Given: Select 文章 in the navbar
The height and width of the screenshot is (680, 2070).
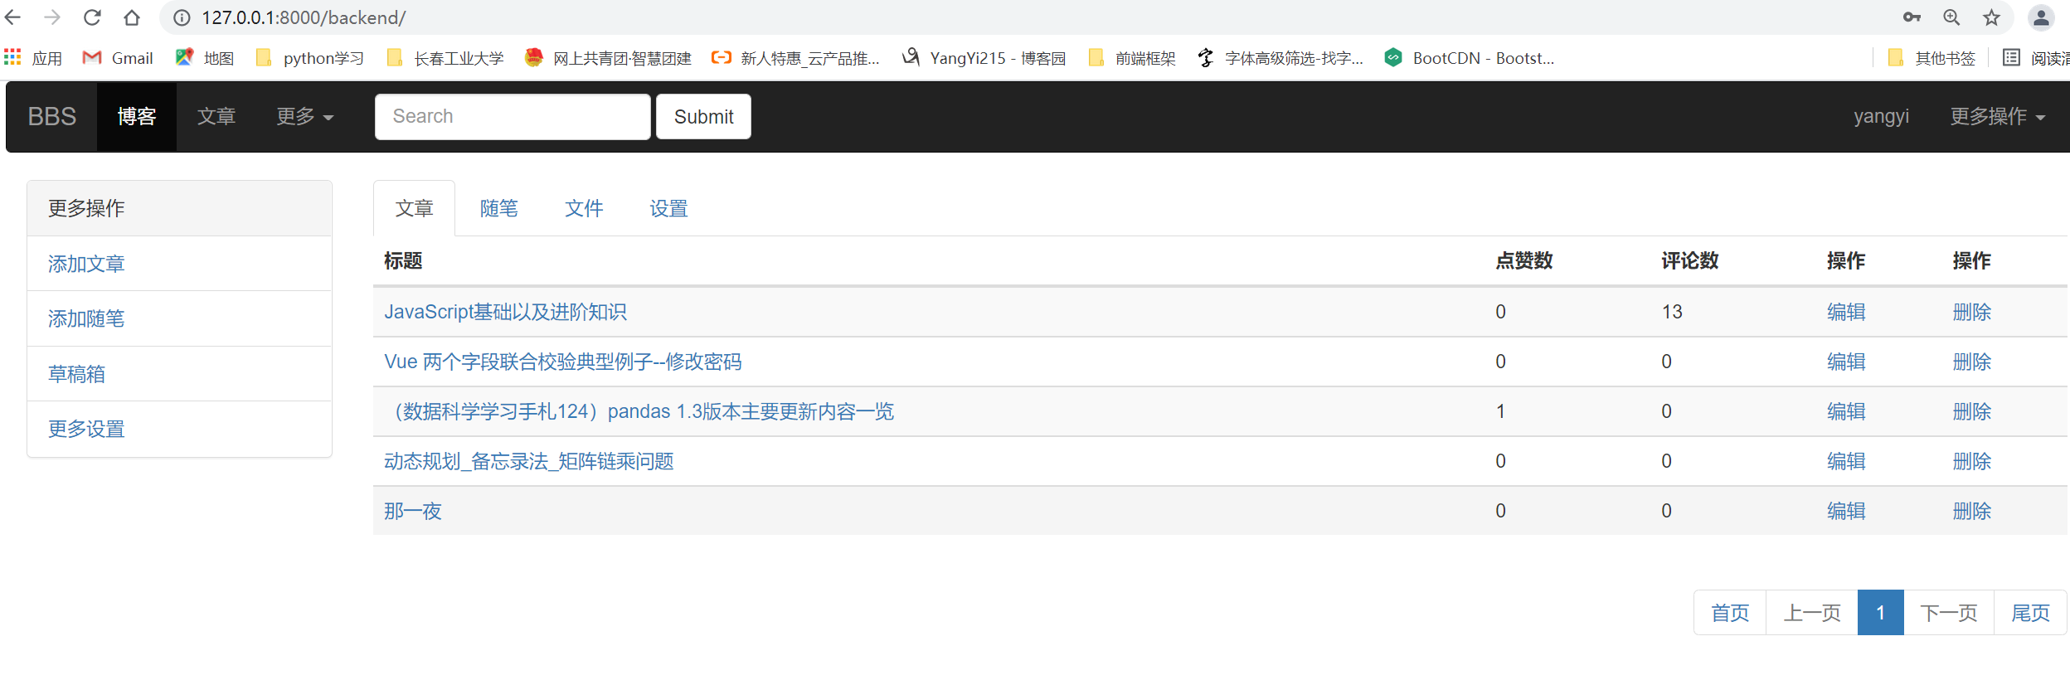Looking at the screenshot, I should pos(216,116).
